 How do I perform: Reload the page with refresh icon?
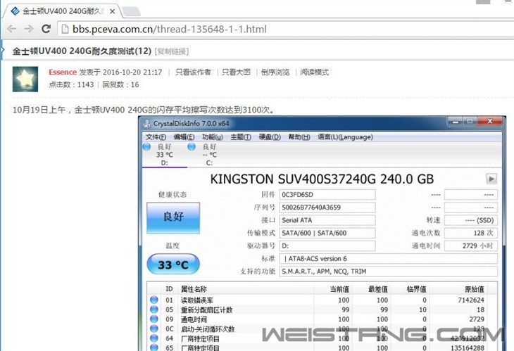[46, 29]
